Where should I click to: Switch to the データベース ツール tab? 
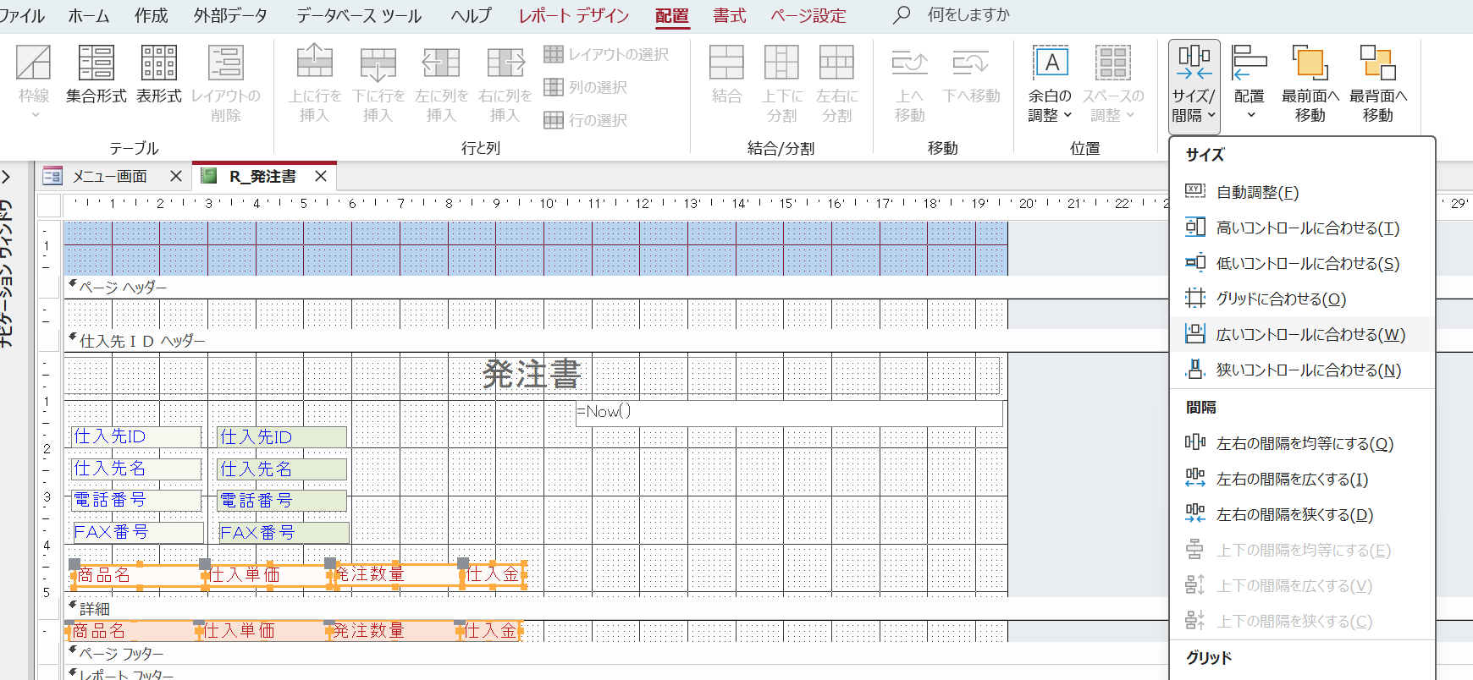coord(359,15)
